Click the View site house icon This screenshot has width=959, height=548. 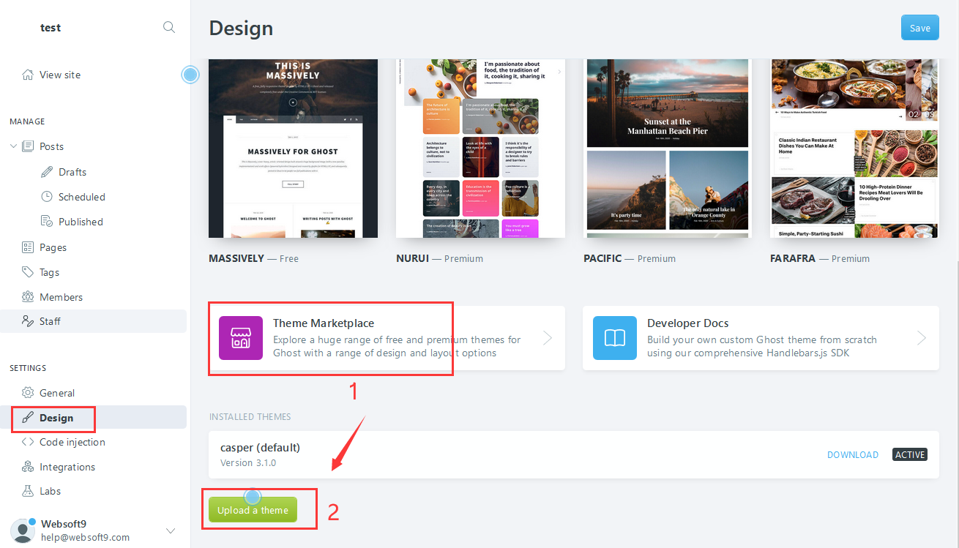pyautogui.click(x=28, y=75)
